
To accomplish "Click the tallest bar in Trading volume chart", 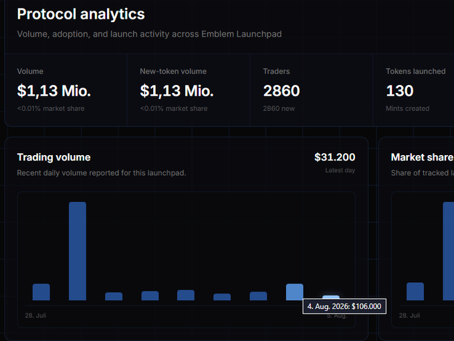I will click(78, 251).
